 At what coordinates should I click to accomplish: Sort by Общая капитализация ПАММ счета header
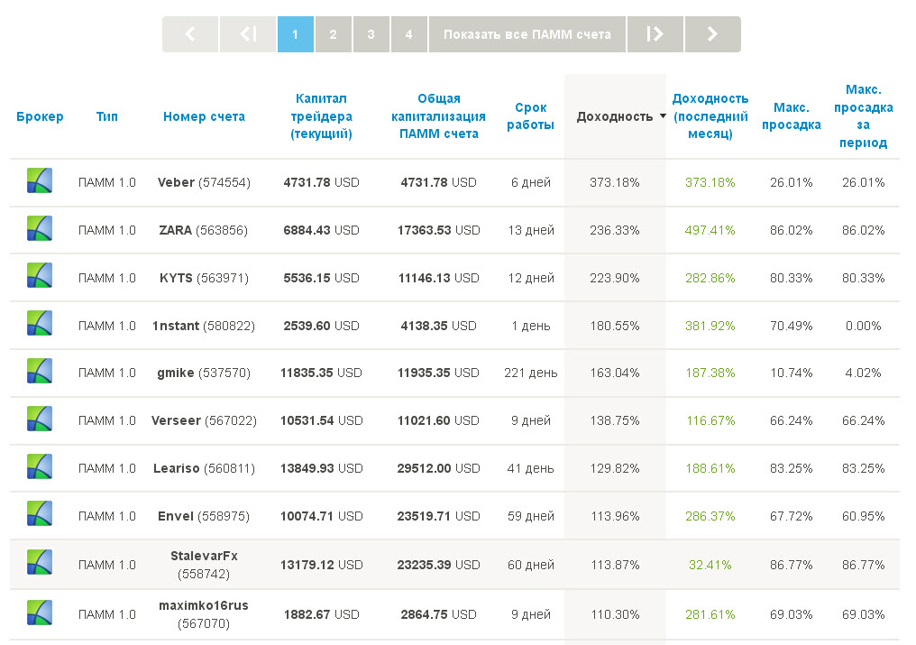tap(439, 116)
